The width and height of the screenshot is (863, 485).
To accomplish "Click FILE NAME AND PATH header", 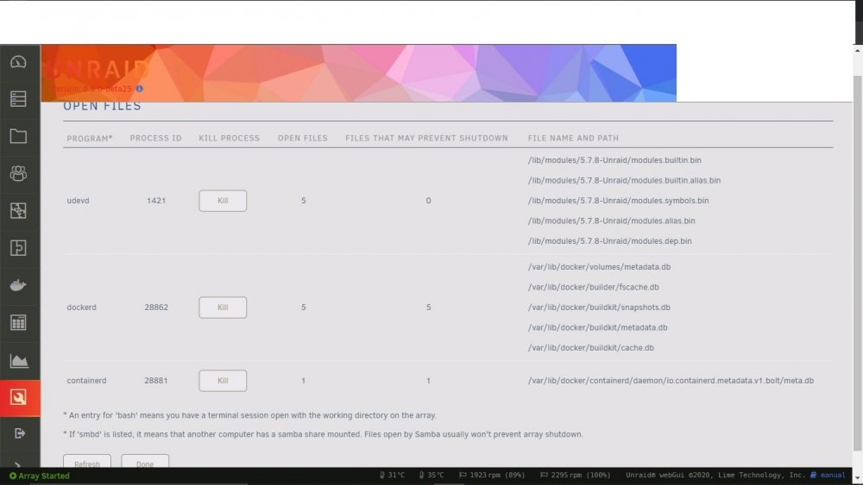I will point(573,139).
